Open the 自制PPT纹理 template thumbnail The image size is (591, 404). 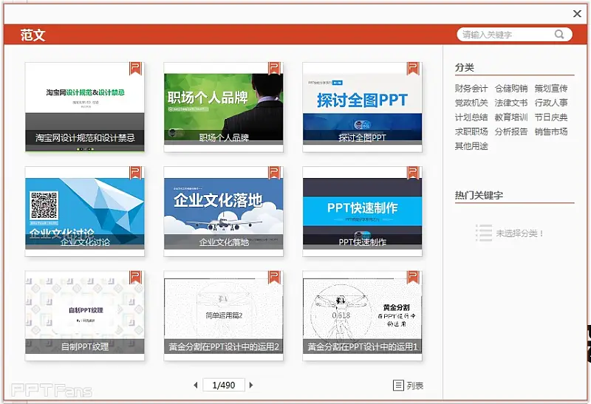pyautogui.click(x=85, y=315)
